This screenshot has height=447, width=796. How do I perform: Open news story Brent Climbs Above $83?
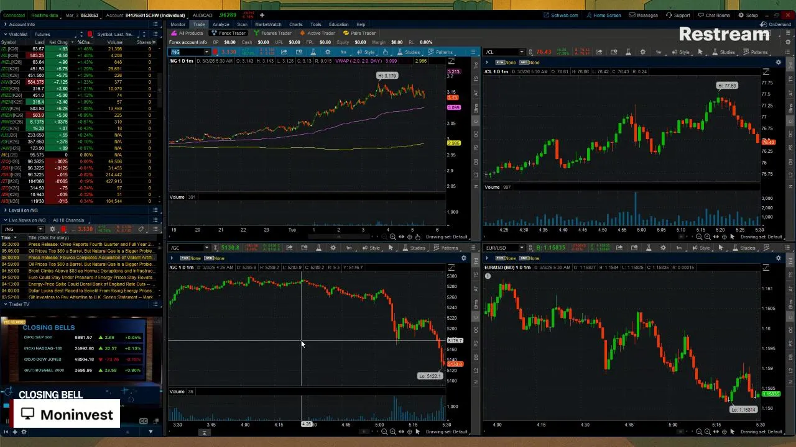pyautogui.click(x=91, y=271)
